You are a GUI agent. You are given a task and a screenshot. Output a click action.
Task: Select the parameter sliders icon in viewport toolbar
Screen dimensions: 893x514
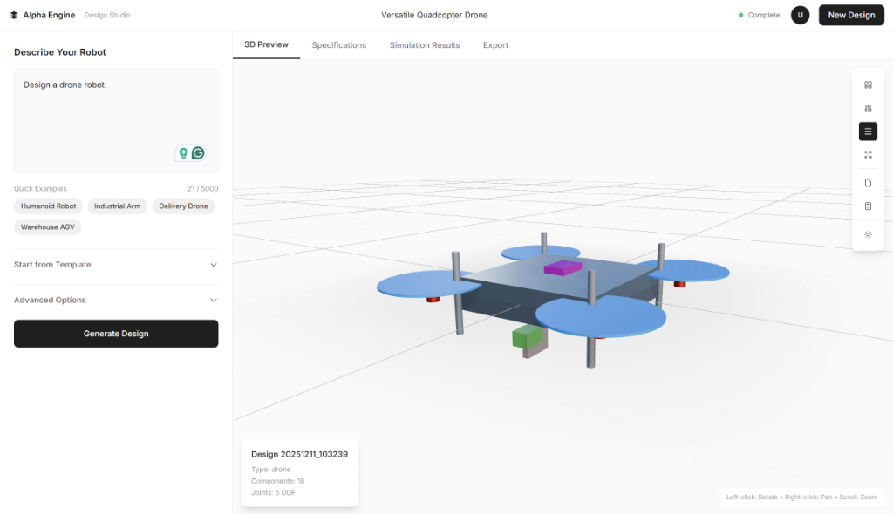point(868,108)
